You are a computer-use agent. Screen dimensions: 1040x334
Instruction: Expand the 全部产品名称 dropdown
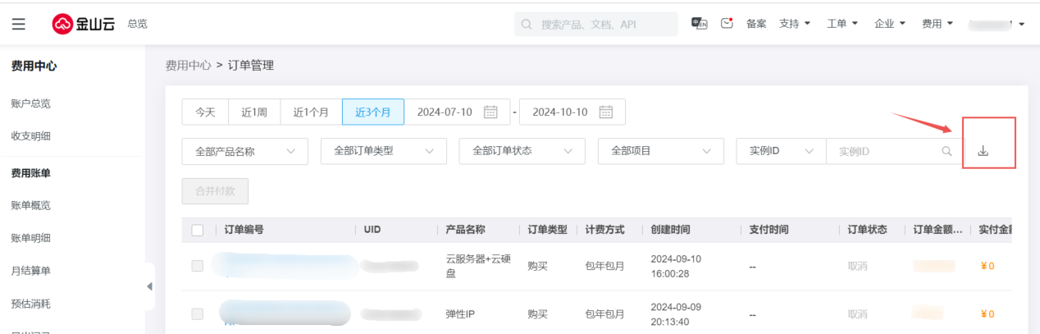click(244, 152)
